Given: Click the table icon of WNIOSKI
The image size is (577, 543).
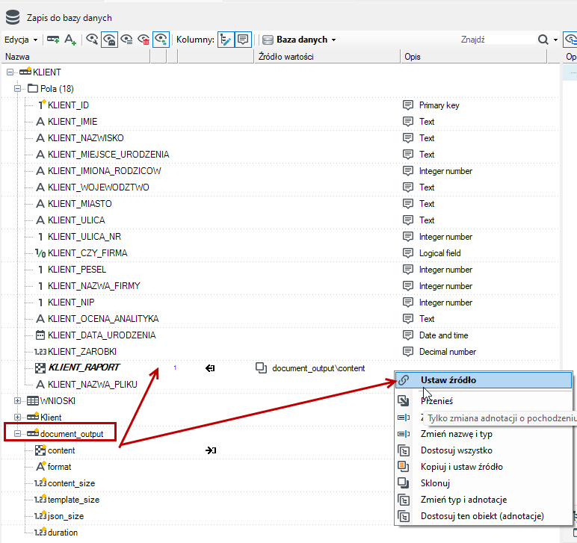Looking at the screenshot, I should (x=33, y=401).
